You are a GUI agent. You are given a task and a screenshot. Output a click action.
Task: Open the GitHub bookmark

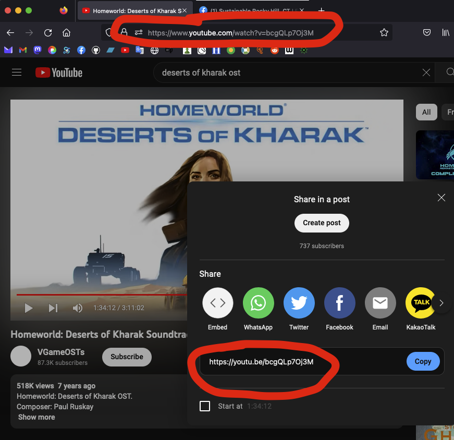[x=96, y=50]
